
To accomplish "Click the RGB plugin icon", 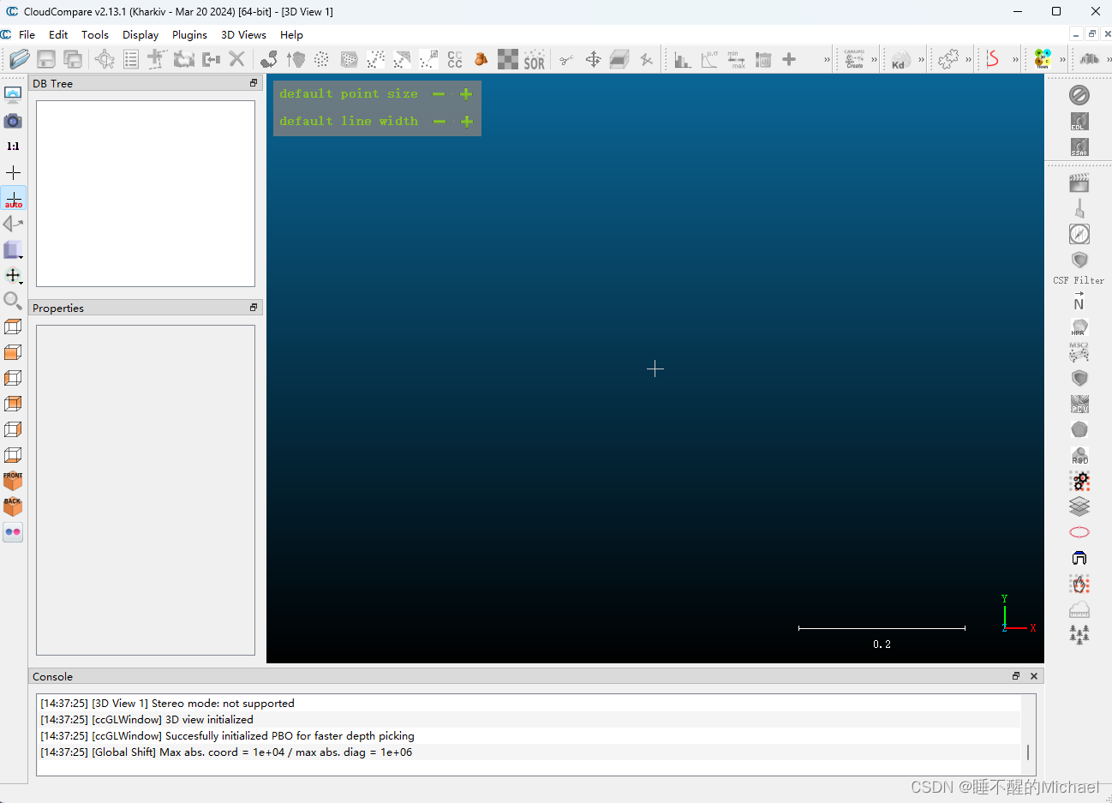I will click(x=1090, y=59).
